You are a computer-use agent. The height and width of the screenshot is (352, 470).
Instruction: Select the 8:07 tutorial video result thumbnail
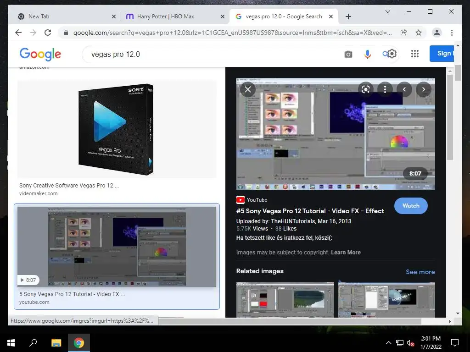[x=117, y=246]
